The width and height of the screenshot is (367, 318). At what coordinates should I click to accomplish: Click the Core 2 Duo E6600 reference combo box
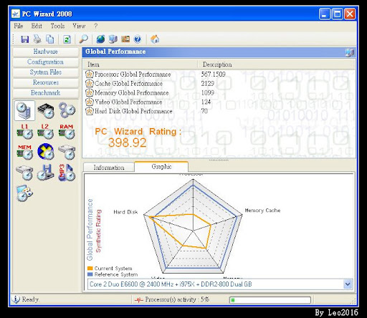click(220, 284)
